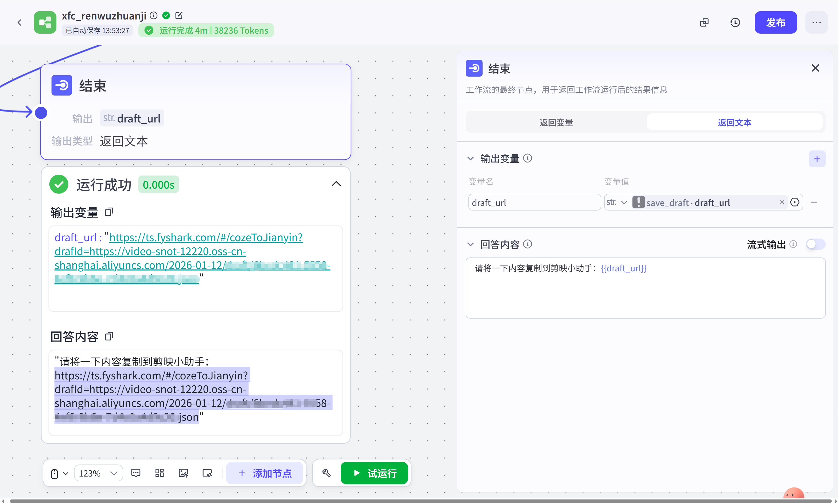Copy the 回答内容 result text
Screen dimensions: 839x504
click(109, 336)
